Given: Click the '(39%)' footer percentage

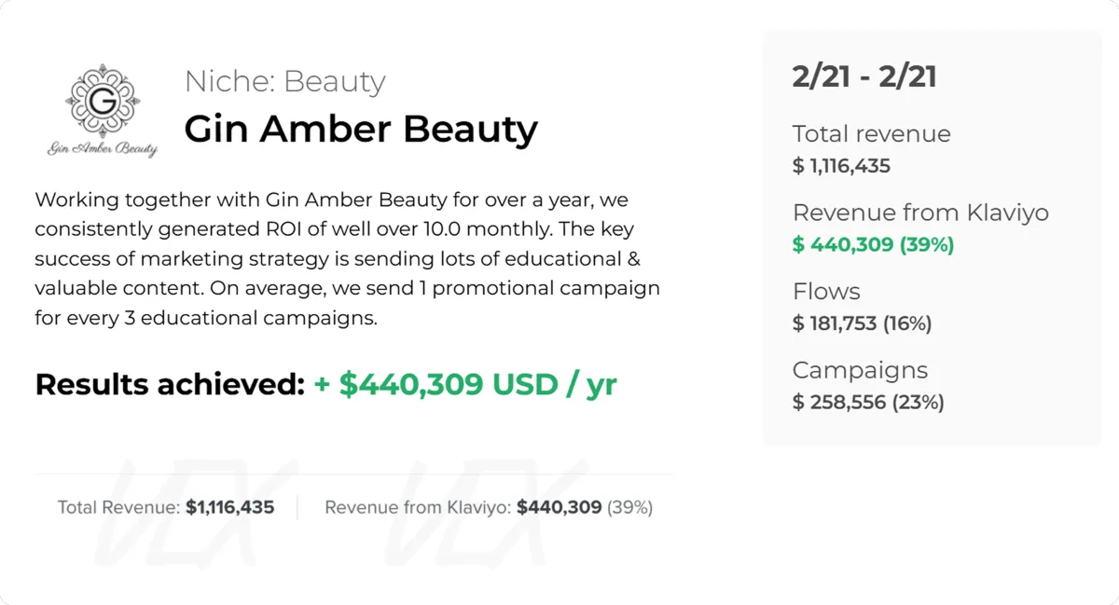Looking at the screenshot, I should pyautogui.click(x=629, y=508).
